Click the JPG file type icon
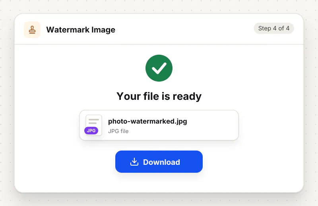Image resolution: width=318 pixels, height=206 pixels. click(93, 125)
